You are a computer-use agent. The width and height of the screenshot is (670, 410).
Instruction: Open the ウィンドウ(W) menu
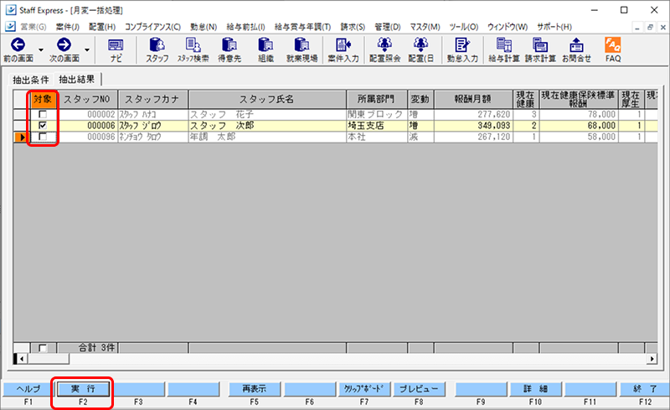pyautogui.click(x=508, y=27)
